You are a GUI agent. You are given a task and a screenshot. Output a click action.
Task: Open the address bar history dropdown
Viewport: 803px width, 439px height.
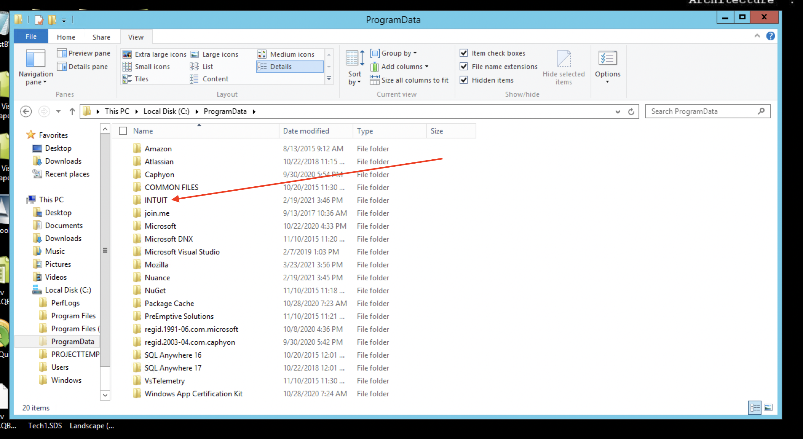[x=618, y=111]
